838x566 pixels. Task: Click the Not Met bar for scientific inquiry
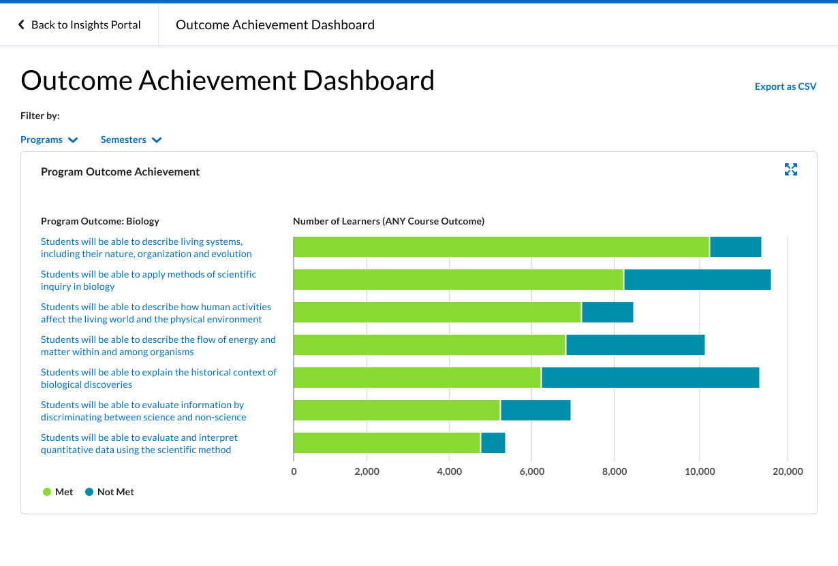coord(697,280)
